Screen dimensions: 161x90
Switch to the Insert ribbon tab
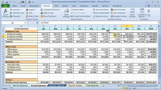click(x=23, y=6)
